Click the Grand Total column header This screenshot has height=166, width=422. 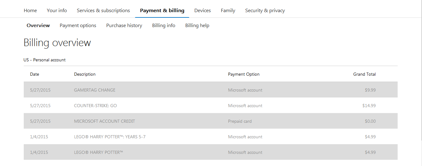tap(364, 74)
